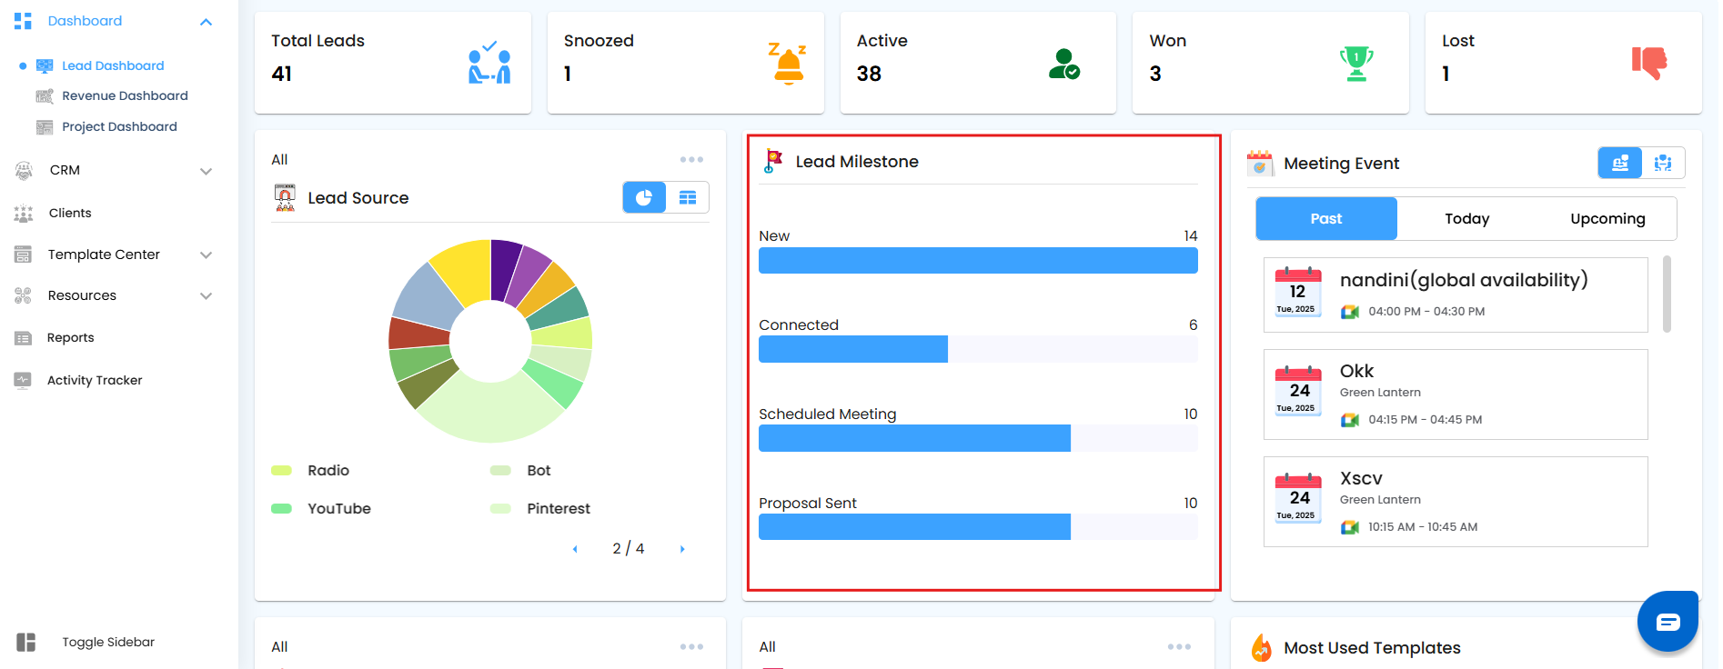Open the Lead Source options ellipsis menu
This screenshot has height=669, width=1723.
[x=691, y=160]
